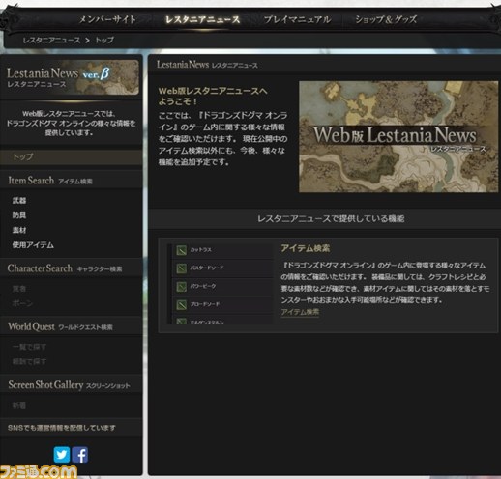Click the World Quest section heading
The height and width of the screenshot is (479, 501).
61,326
